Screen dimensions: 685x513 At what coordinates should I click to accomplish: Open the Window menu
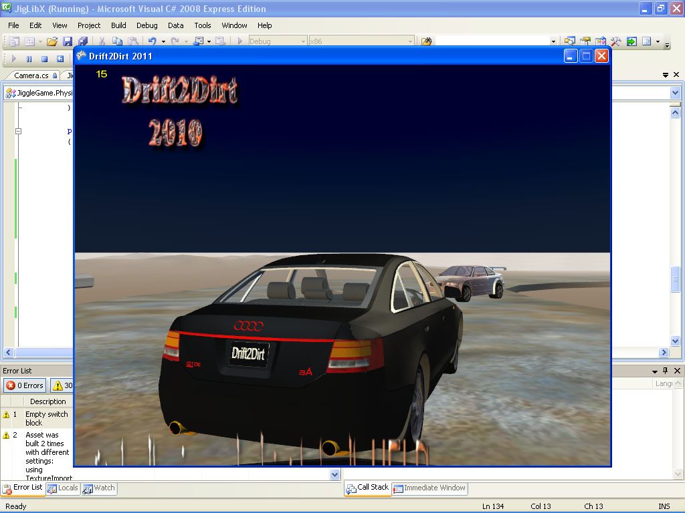click(234, 25)
